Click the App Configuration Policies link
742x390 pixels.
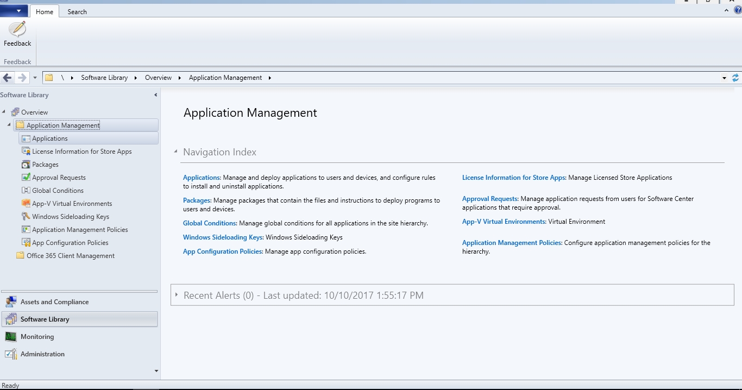click(x=223, y=251)
